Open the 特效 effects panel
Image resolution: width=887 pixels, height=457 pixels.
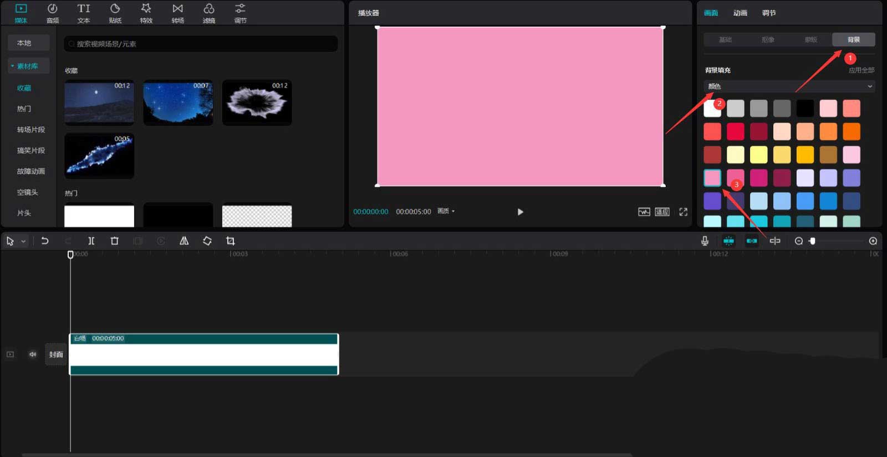[x=146, y=13]
